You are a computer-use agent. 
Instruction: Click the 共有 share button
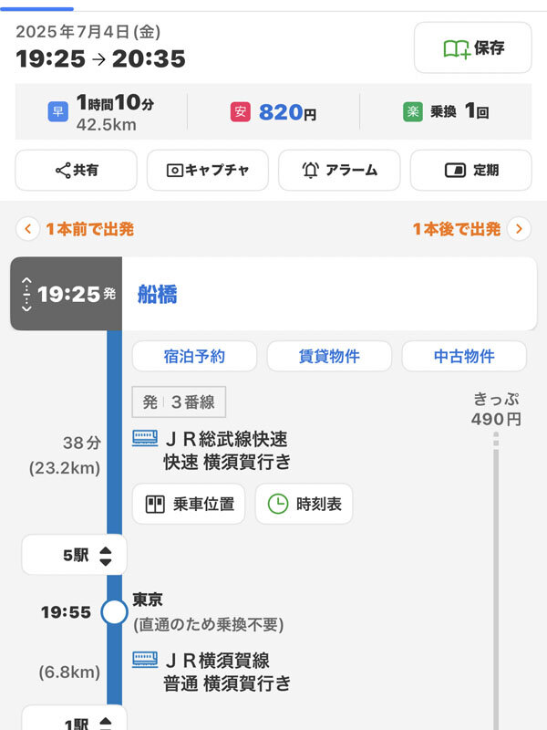pyautogui.click(x=76, y=170)
